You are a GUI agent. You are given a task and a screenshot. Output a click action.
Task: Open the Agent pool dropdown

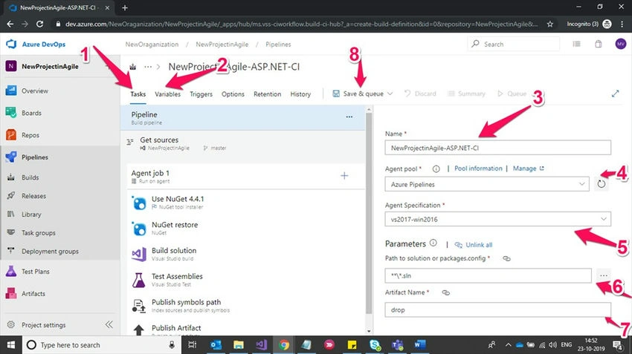tap(487, 184)
